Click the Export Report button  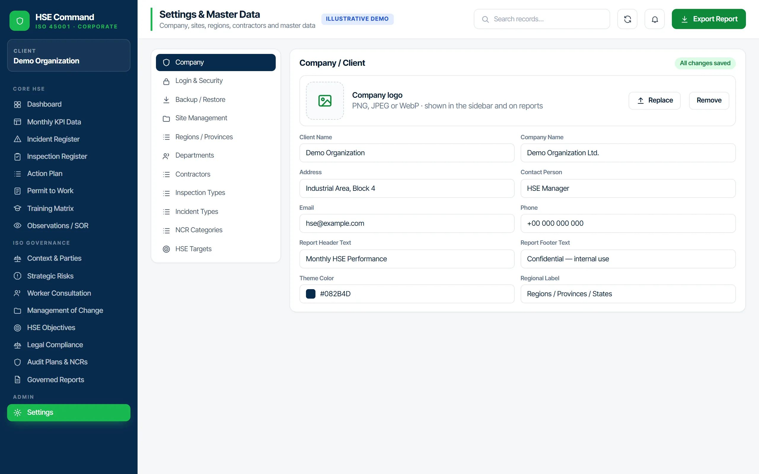(x=709, y=19)
